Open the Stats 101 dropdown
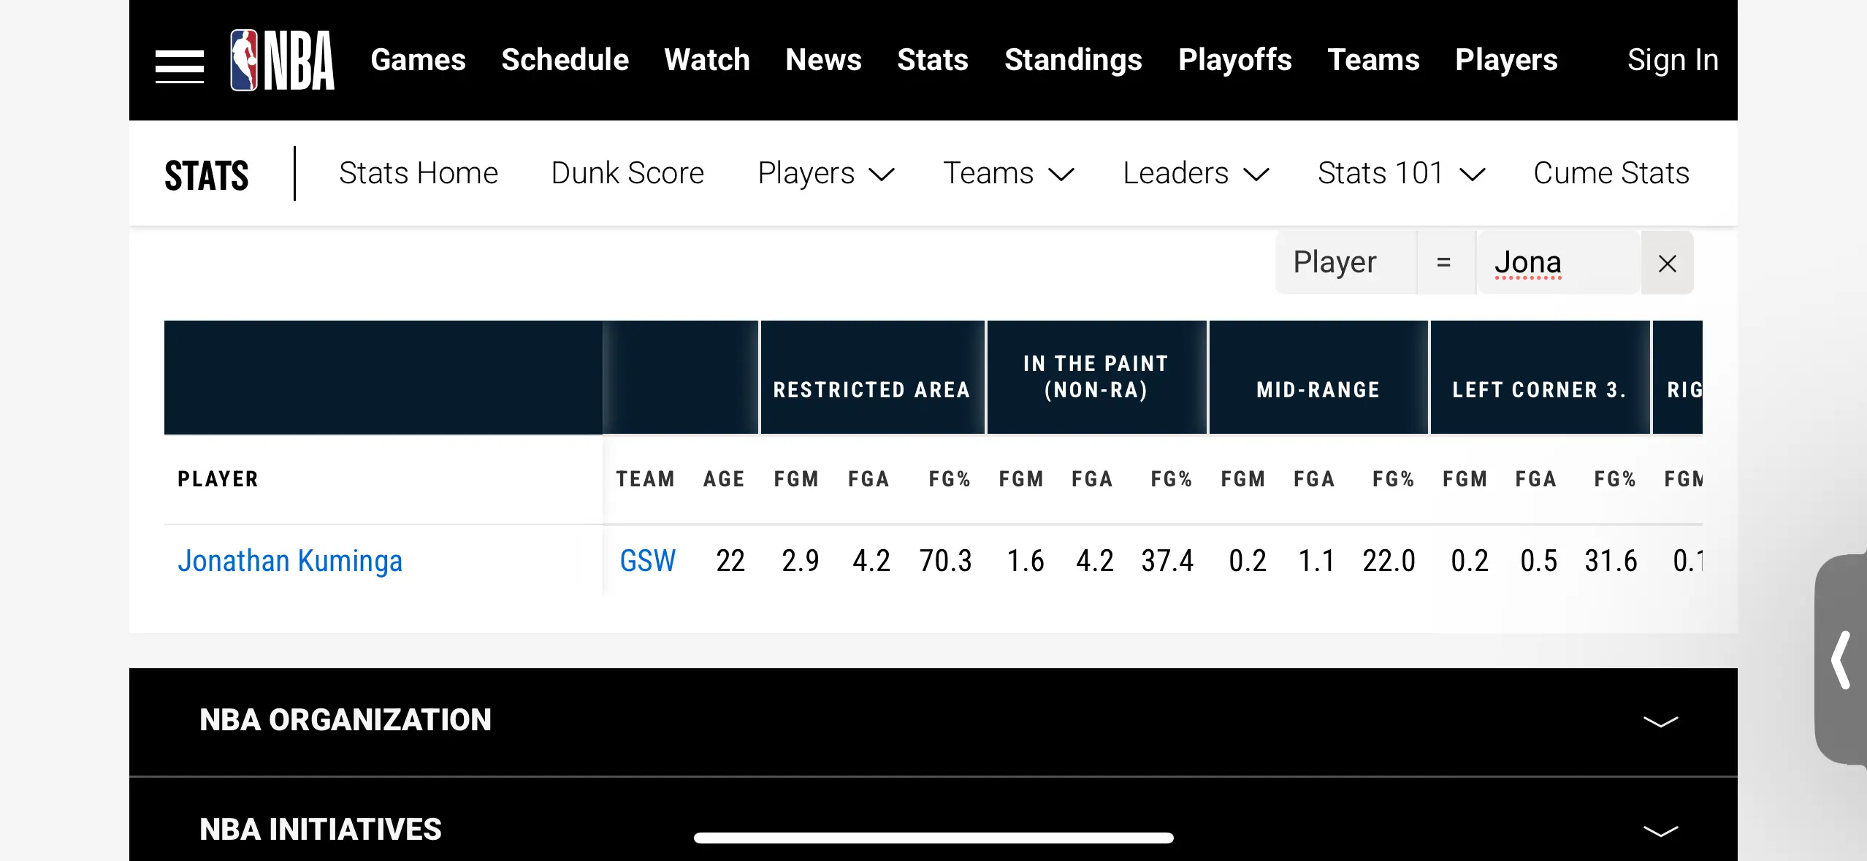 tap(1401, 174)
